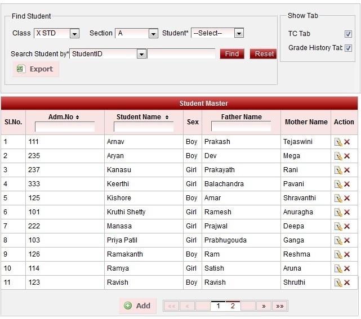Jump to the last page of results
The width and height of the screenshot is (361, 319).
279,306
